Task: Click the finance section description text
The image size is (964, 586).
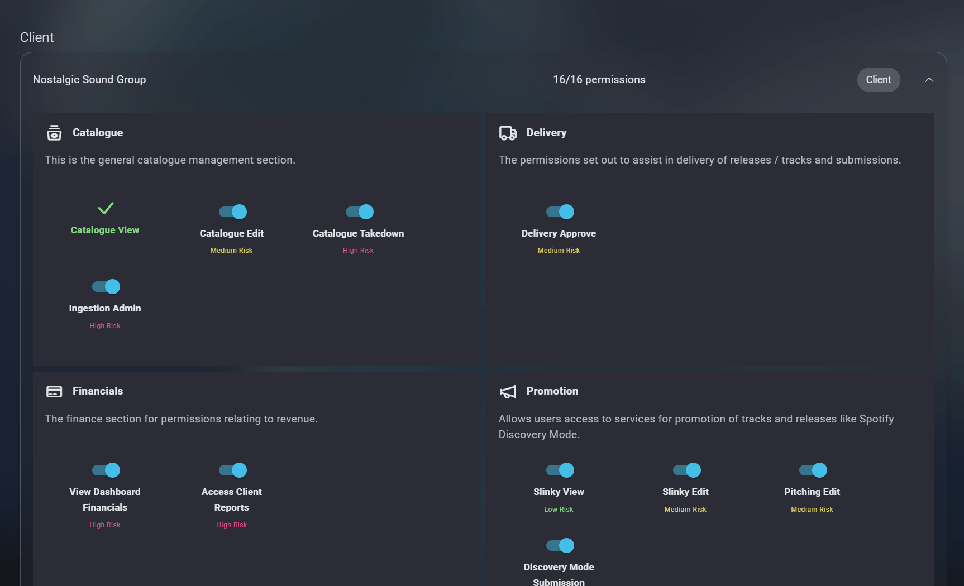Action: [181, 419]
